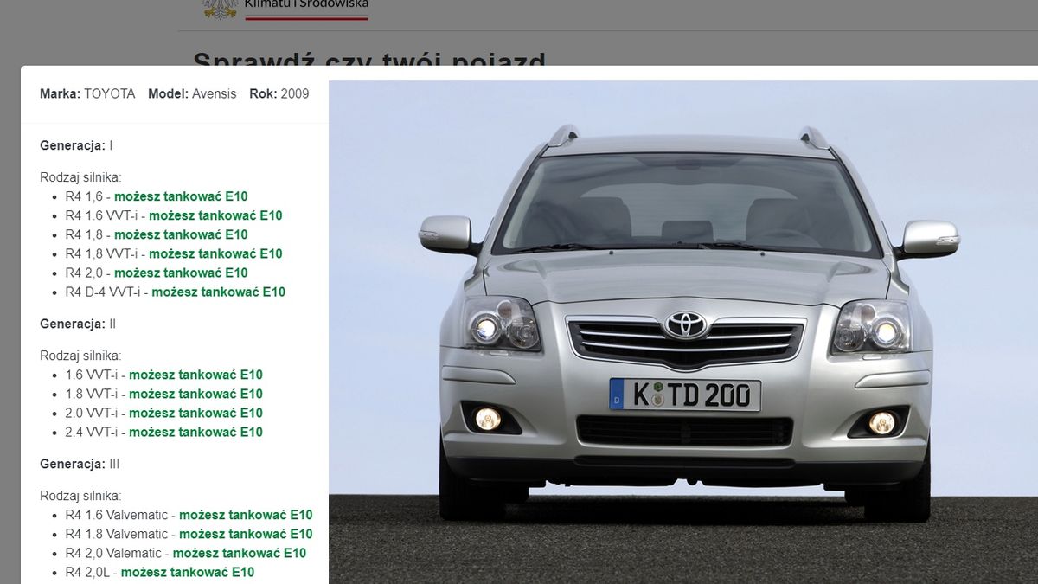1038x584 pixels.
Task: Click the E10 link for R4 1.6 VVT-i
Action: [221, 215]
